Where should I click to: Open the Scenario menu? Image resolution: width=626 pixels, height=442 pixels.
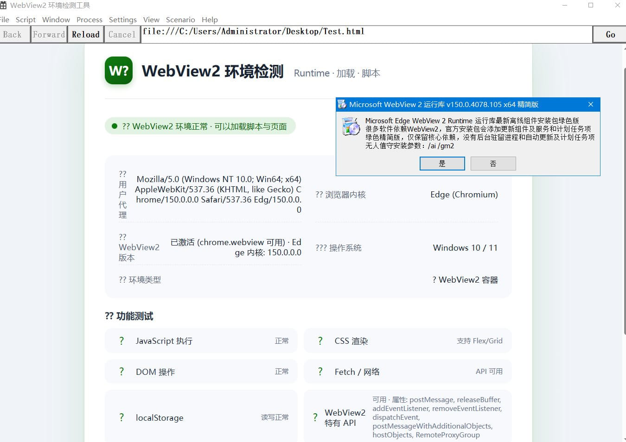coord(180,19)
